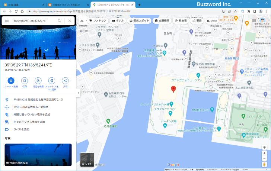
Task: Open the Google Maps hamburger menu
Action: pyautogui.click(x=7, y=21)
